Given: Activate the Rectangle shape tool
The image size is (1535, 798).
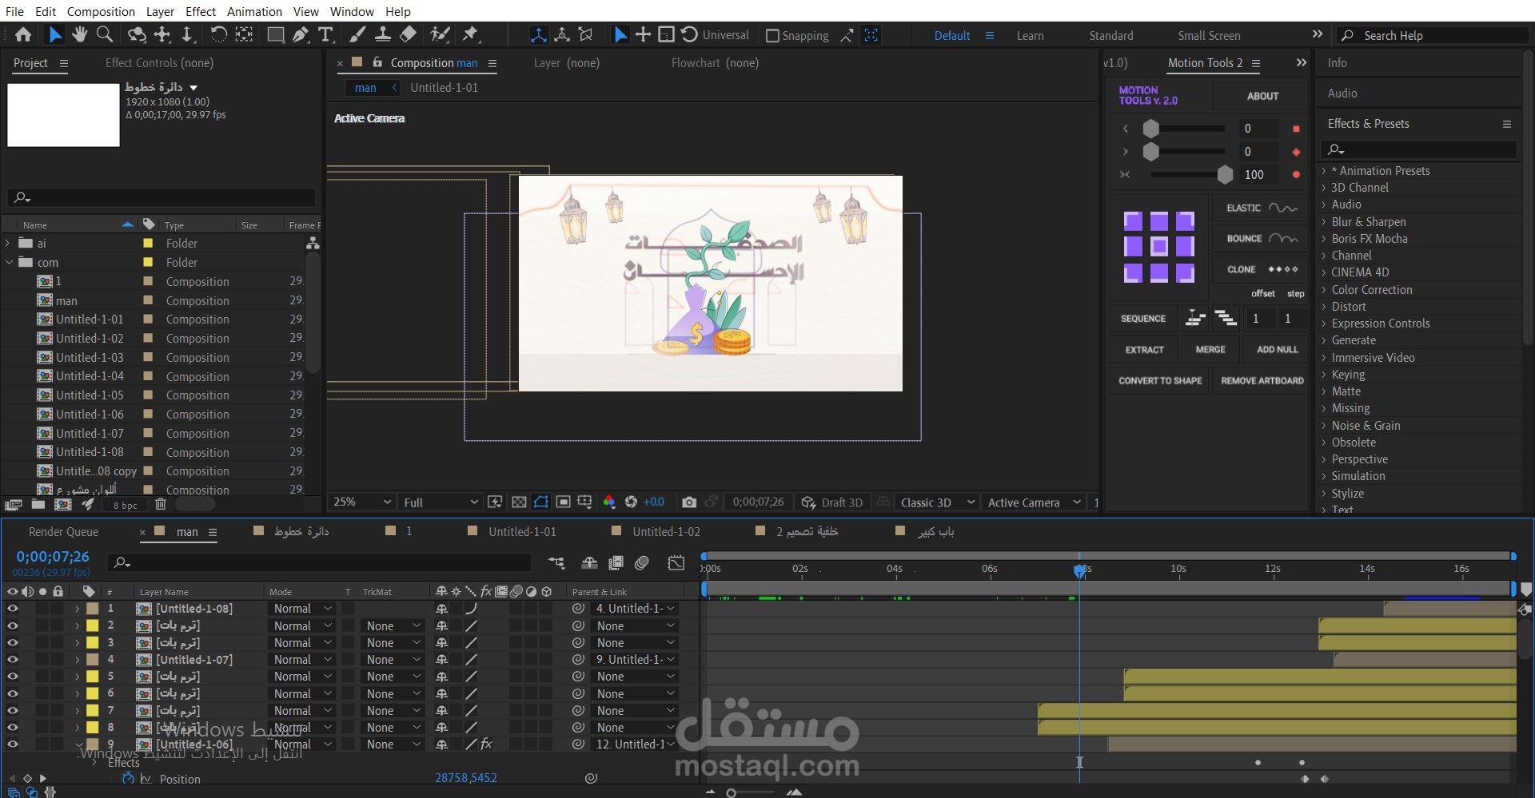Looking at the screenshot, I should [275, 34].
